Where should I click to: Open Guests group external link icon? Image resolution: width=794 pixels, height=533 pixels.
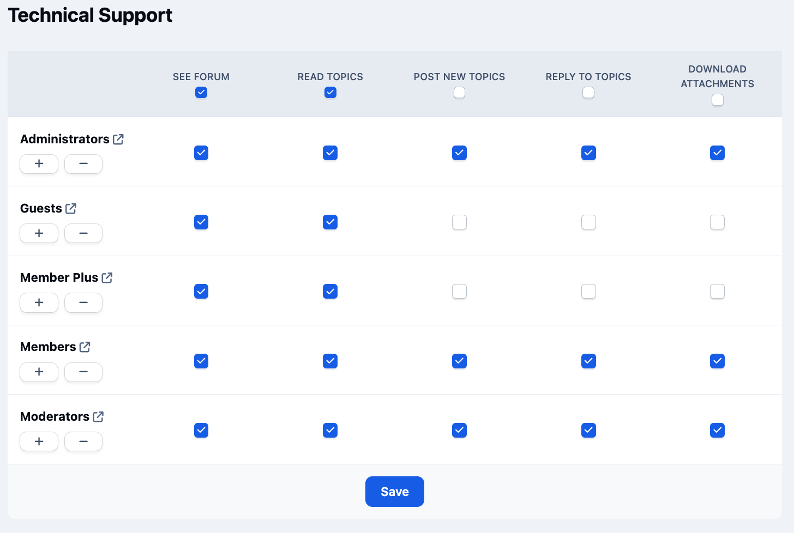71,209
